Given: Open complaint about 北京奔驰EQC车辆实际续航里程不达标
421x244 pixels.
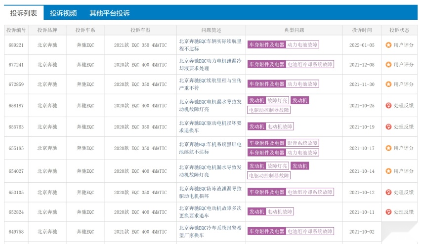Looking at the screenshot, I should click(x=210, y=45).
